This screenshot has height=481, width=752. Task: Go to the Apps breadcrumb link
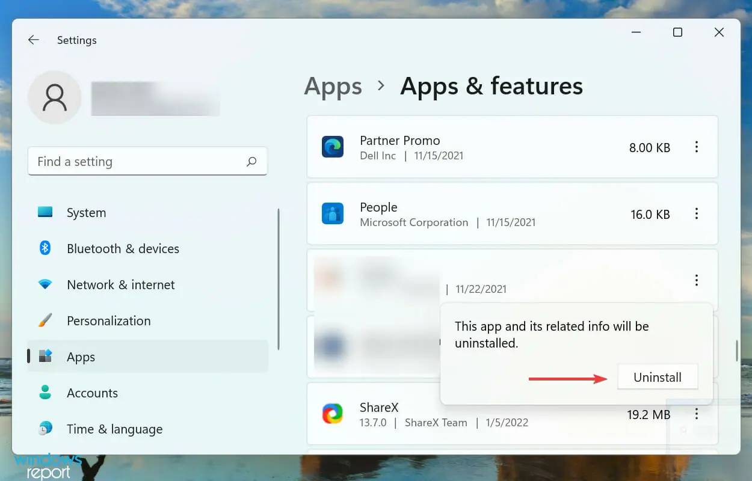point(333,87)
